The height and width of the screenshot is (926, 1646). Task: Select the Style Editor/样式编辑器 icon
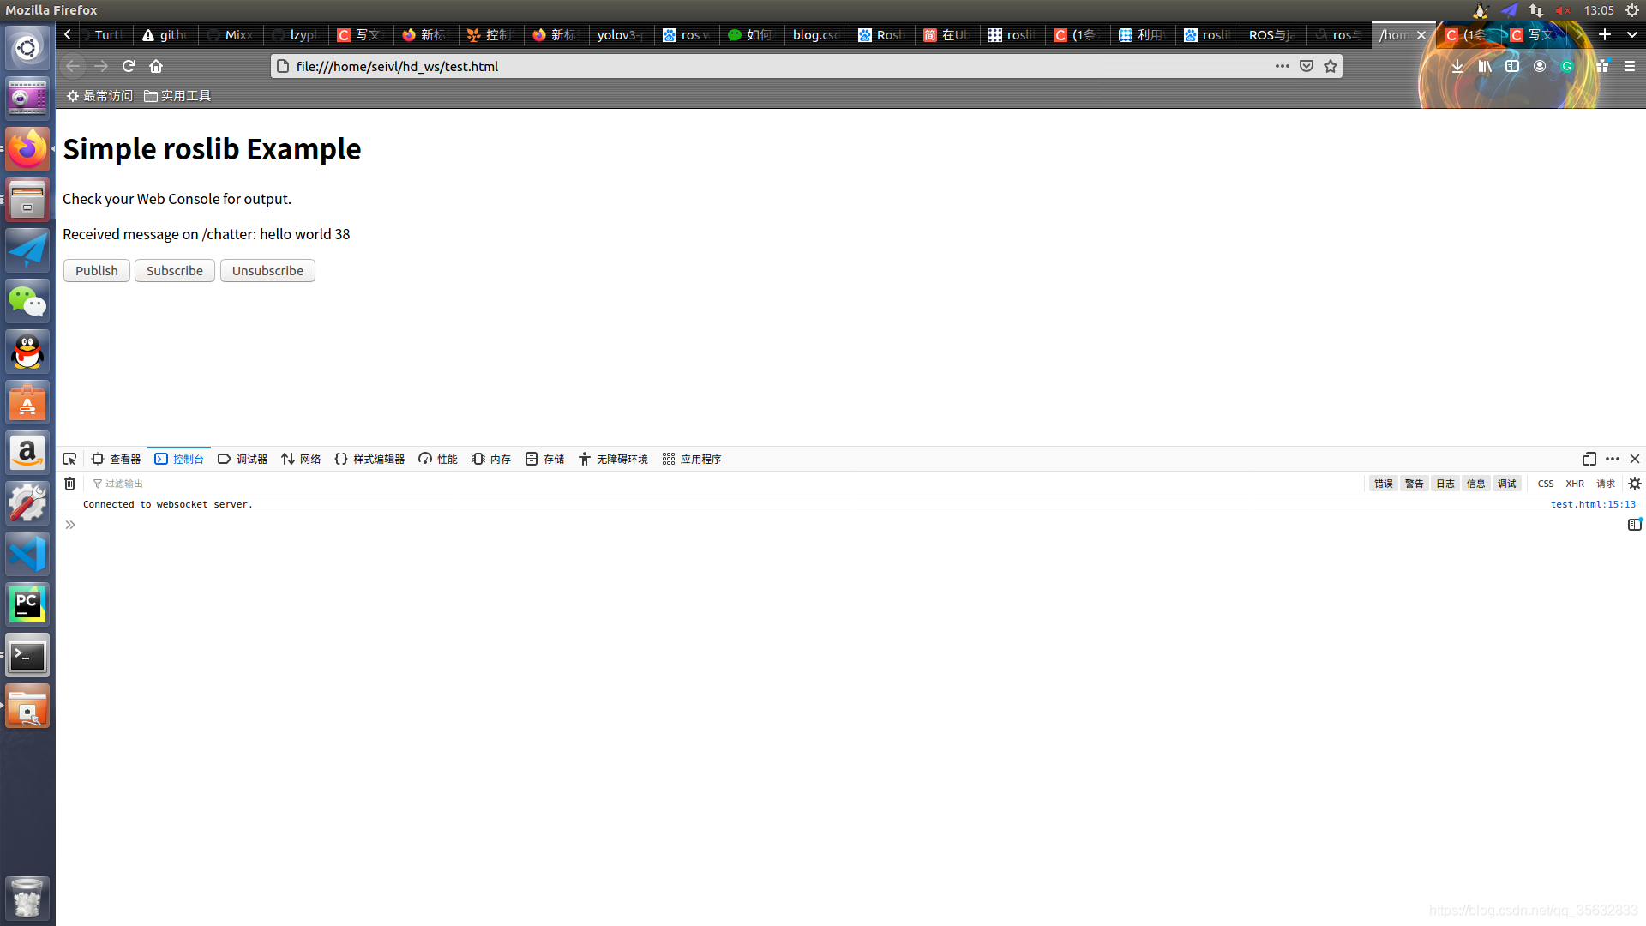tap(341, 458)
